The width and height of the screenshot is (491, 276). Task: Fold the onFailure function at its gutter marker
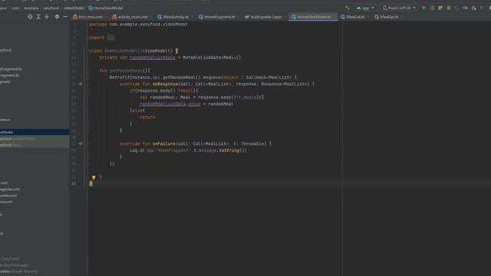click(x=87, y=144)
